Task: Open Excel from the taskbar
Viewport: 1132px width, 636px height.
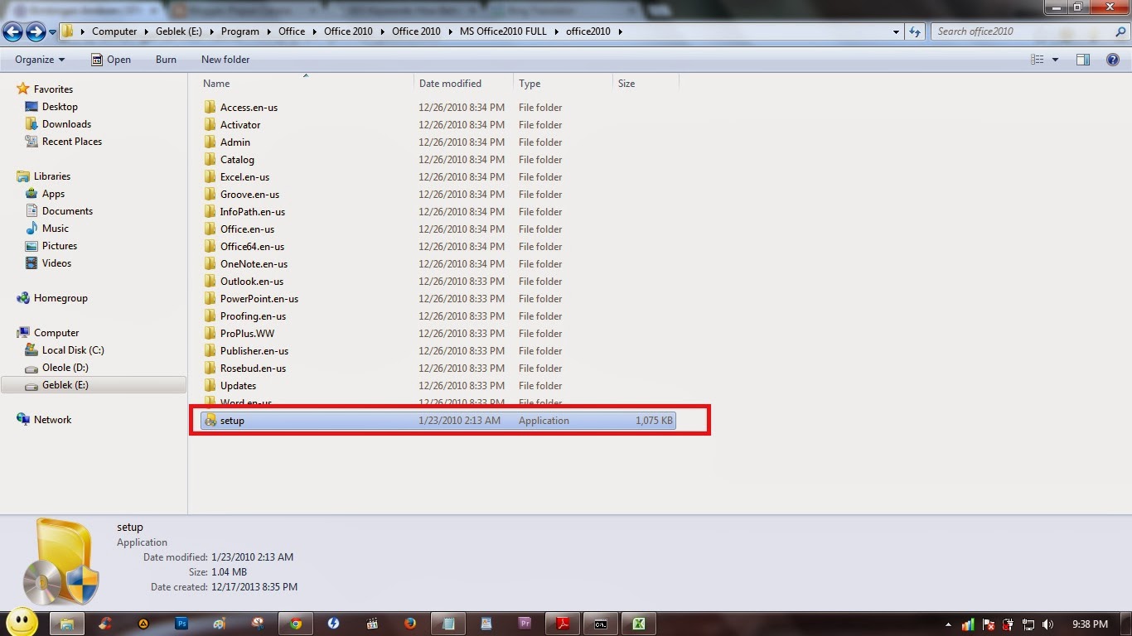Action: 639,624
